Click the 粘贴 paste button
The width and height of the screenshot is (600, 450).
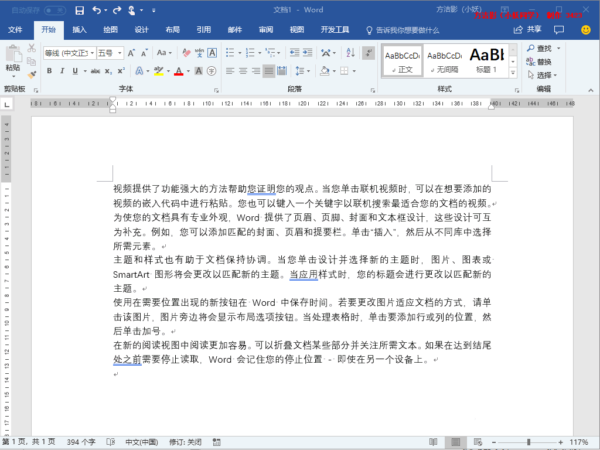13,60
